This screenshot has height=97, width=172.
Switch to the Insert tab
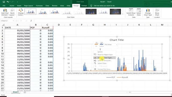click(x=19, y=6)
